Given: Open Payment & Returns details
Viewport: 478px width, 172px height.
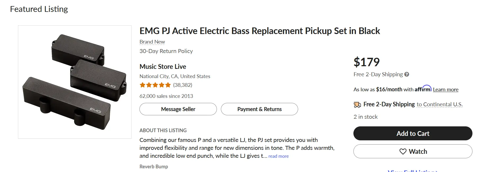Looking at the screenshot, I should tap(259, 109).
